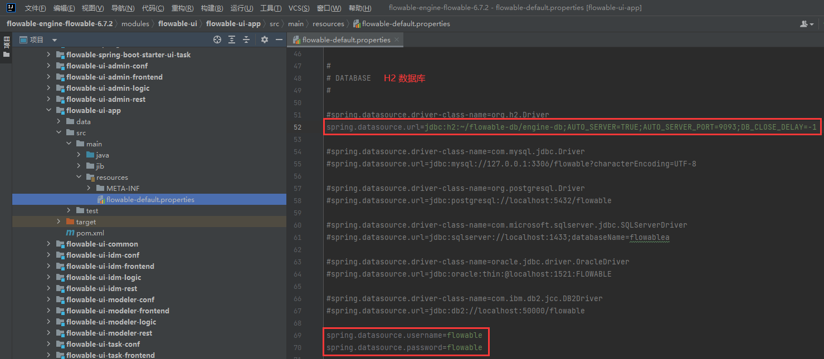Open the 项目 view dropdown arrow
Viewport: 824px width, 359px height.
coord(55,40)
